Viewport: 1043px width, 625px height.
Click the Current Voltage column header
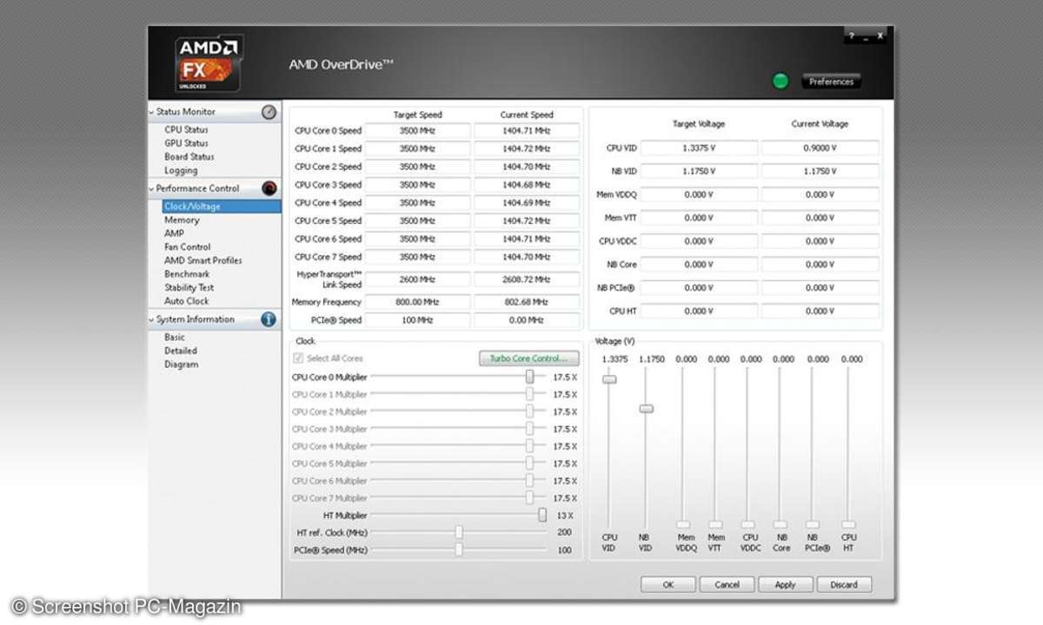pyautogui.click(x=820, y=124)
